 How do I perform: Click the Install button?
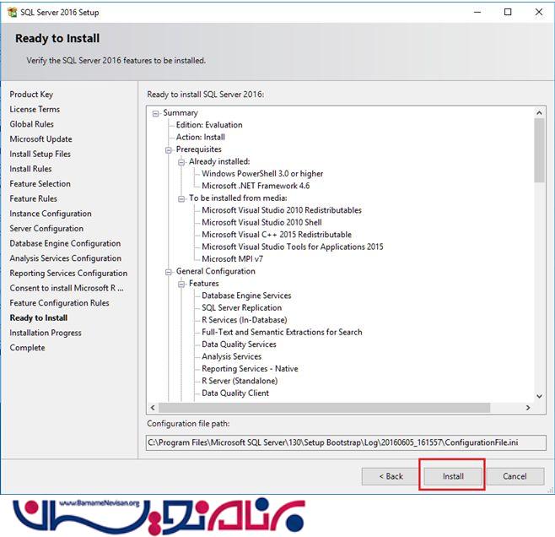coord(453,476)
